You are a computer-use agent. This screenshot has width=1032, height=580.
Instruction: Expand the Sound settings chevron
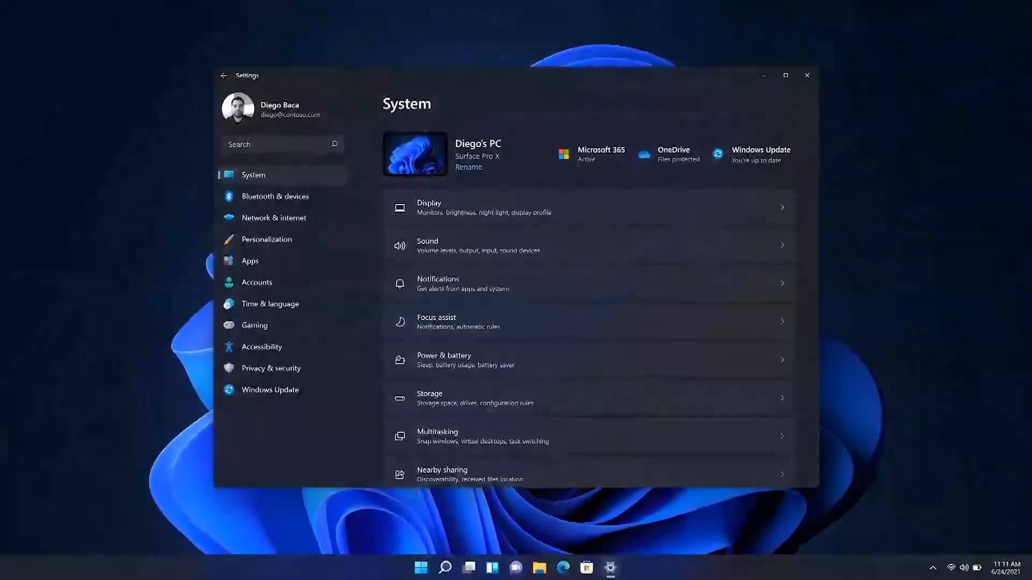pyautogui.click(x=782, y=245)
